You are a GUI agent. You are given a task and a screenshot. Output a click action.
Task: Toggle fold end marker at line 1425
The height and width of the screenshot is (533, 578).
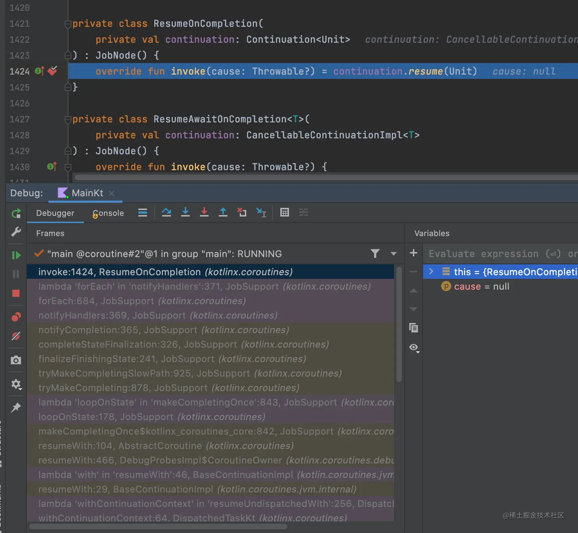click(x=68, y=87)
